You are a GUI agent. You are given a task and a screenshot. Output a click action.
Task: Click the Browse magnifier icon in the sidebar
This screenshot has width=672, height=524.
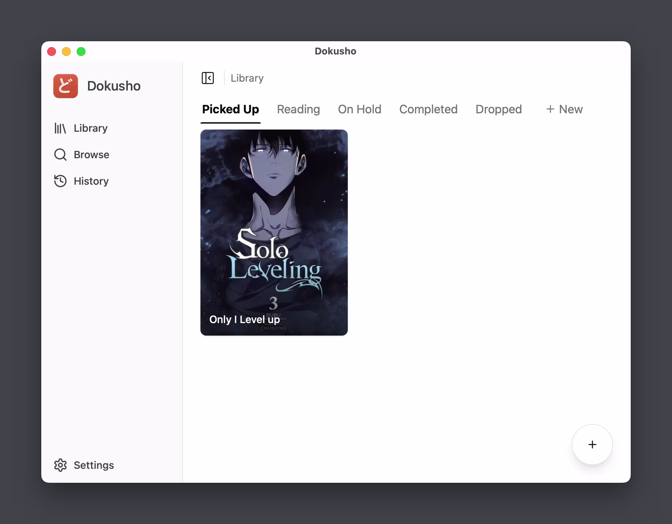tap(60, 155)
